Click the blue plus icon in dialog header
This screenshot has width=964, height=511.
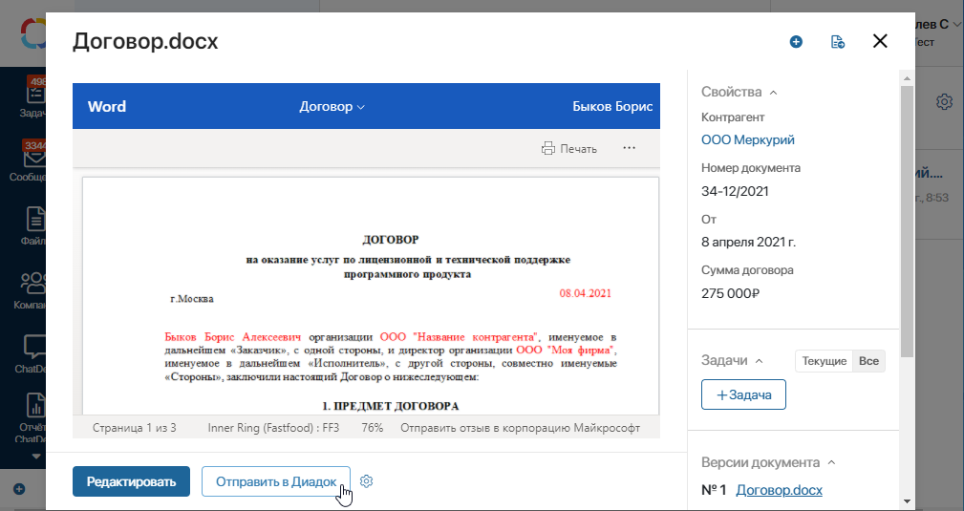[x=796, y=41]
